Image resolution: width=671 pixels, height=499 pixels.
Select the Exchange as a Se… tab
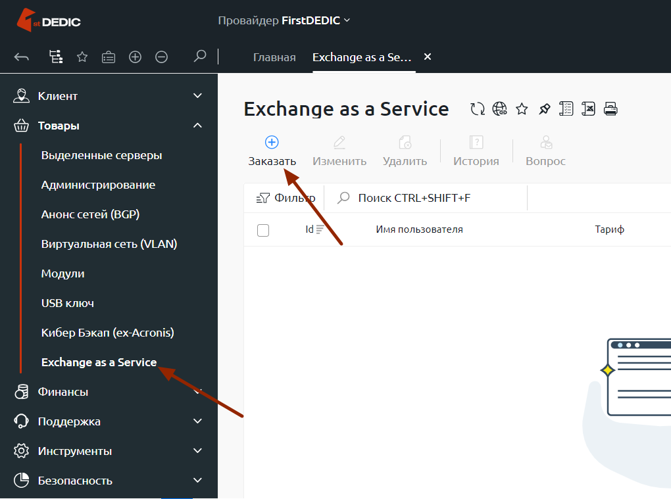pyautogui.click(x=362, y=57)
